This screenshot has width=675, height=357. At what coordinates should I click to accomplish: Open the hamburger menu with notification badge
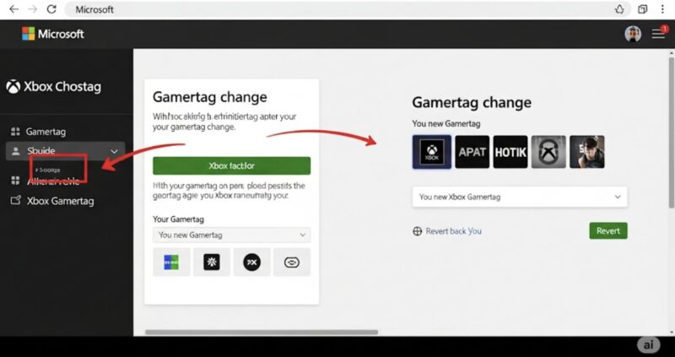(x=658, y=33)
